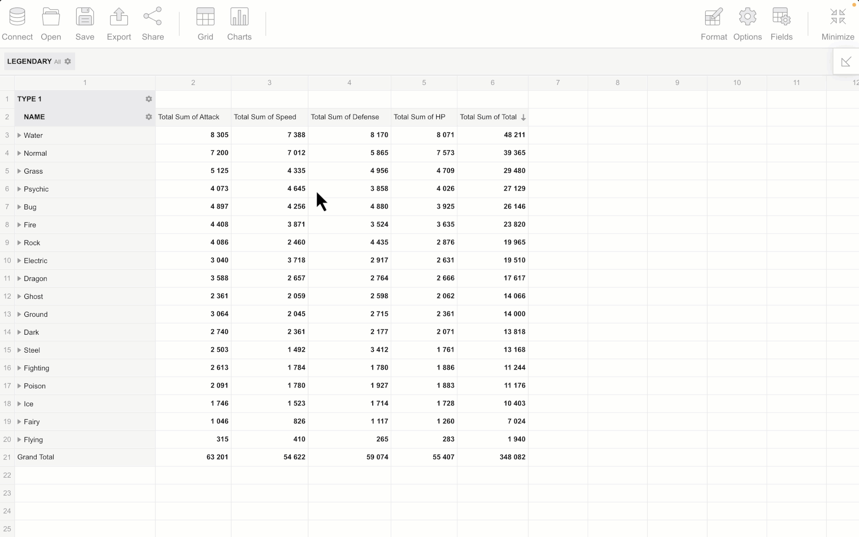The height and width of the screenshot is (537, 859).
Task: Select Flying HP value 283
Action: click(x=424, y=439)
